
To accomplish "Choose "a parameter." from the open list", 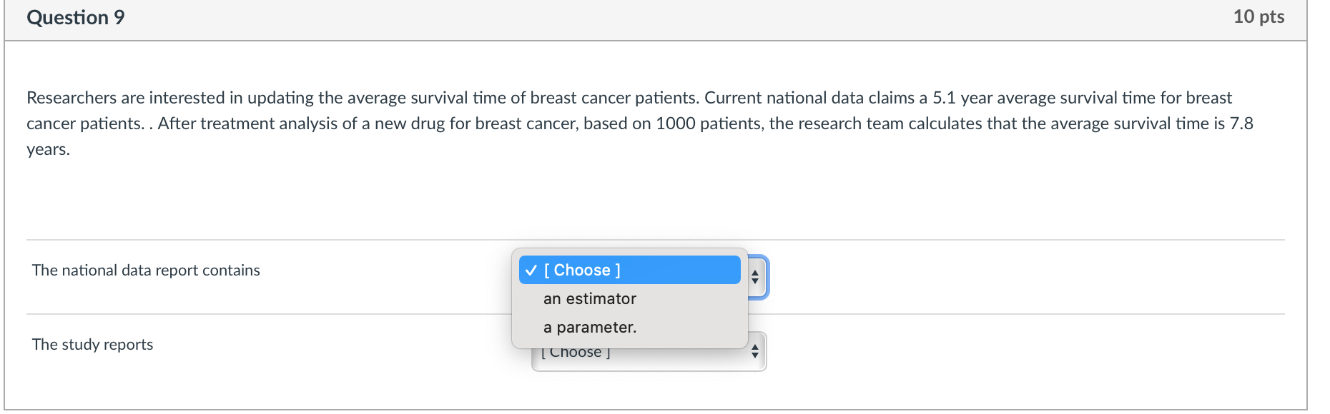I will (589, 328).
